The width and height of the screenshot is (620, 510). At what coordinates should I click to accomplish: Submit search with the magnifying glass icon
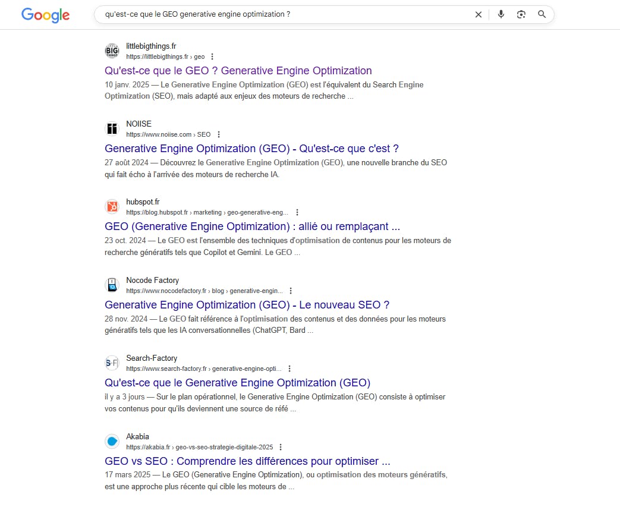(x=542, y=14)
